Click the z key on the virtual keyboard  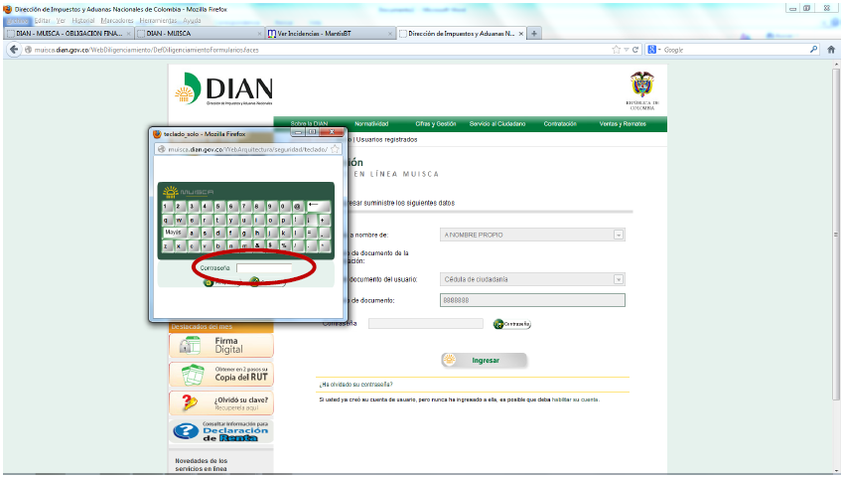click(x=167, y=246)
